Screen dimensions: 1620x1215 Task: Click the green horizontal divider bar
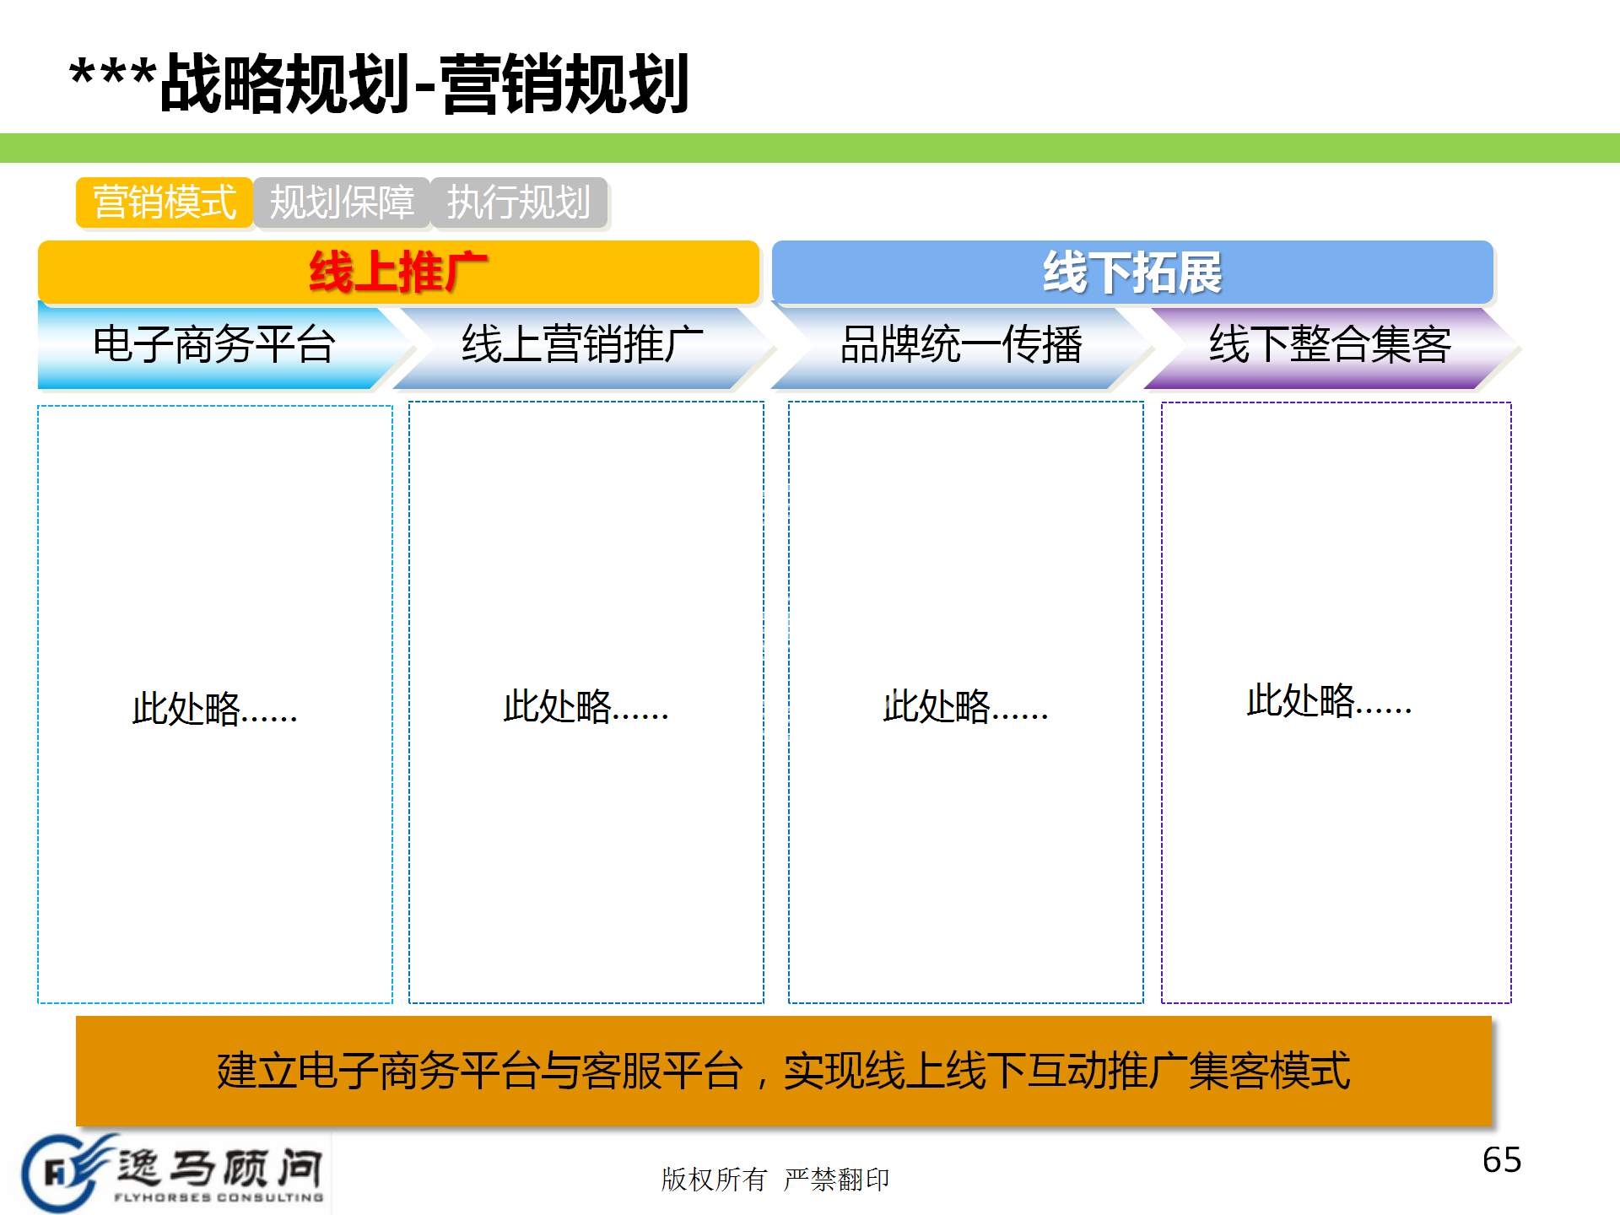[x=810, y=148]
